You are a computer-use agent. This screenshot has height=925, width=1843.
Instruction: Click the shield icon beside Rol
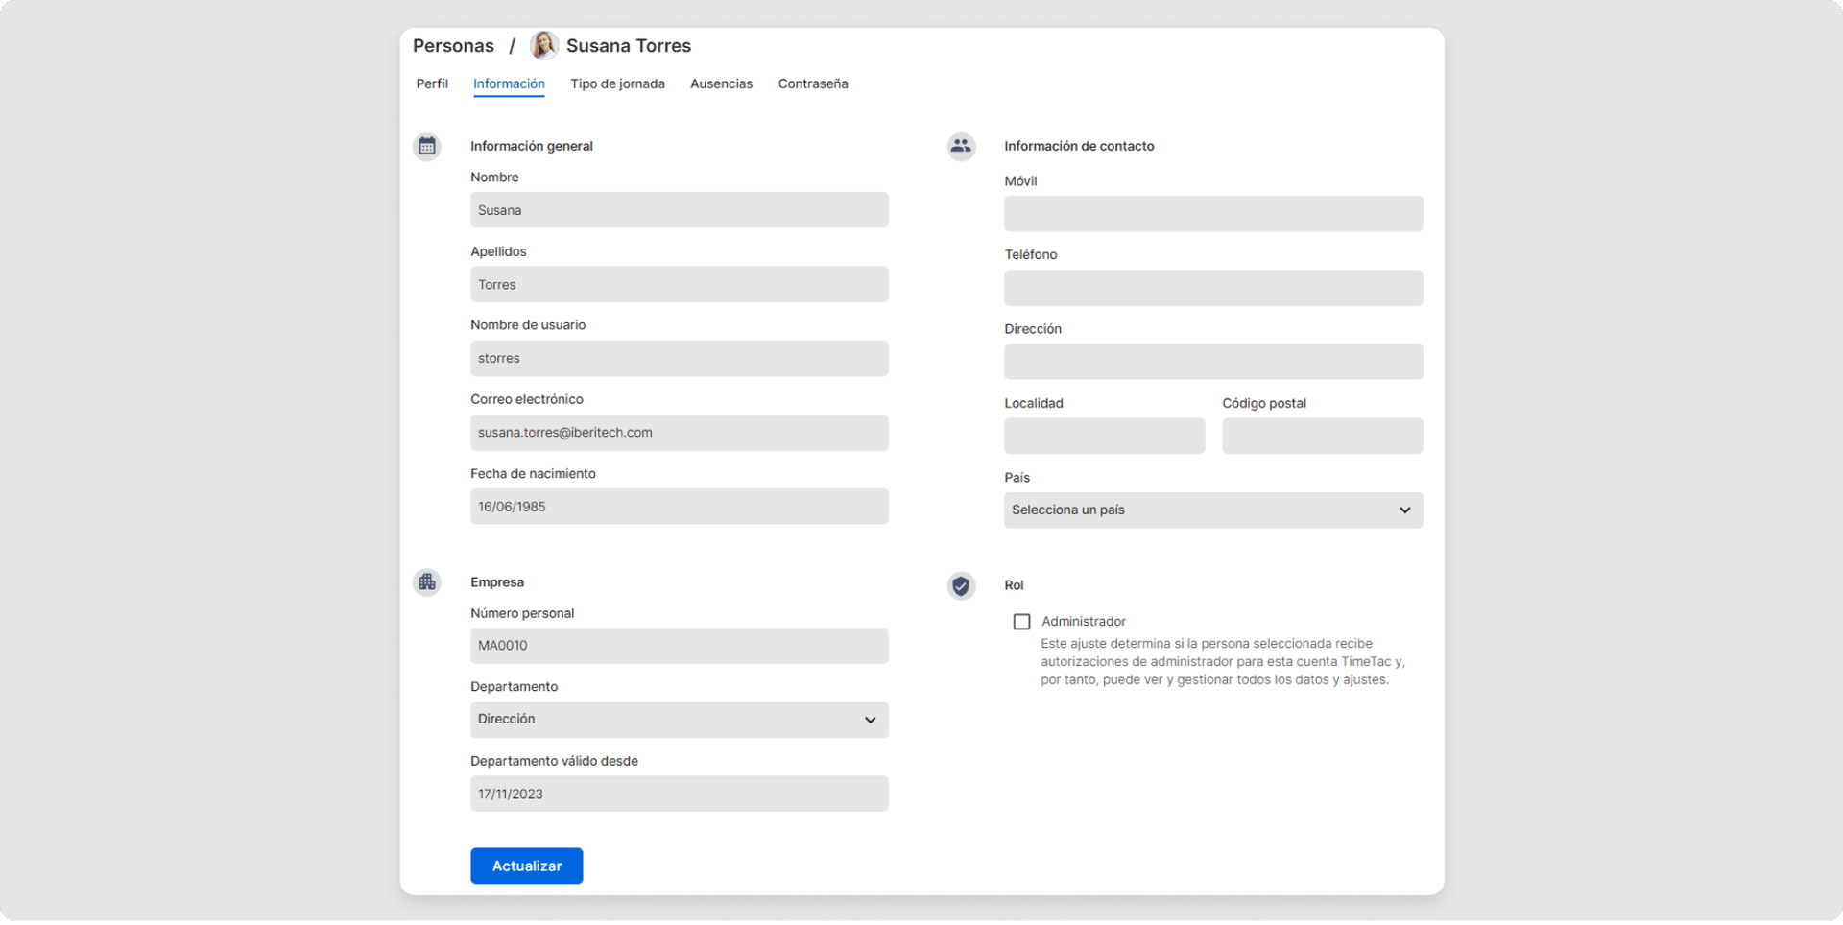pos(960,585)
